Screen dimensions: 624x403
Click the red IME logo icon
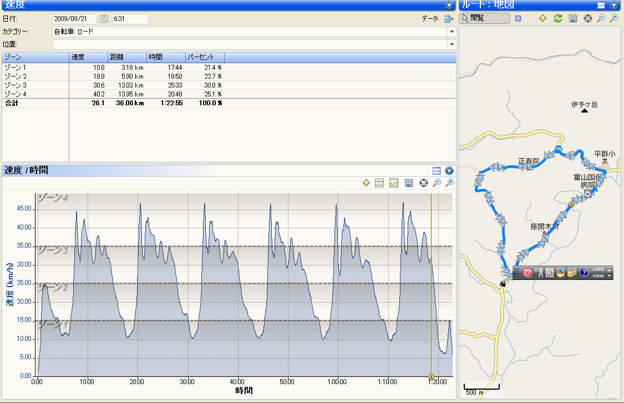pyautogui.click(x=527, y=273)
